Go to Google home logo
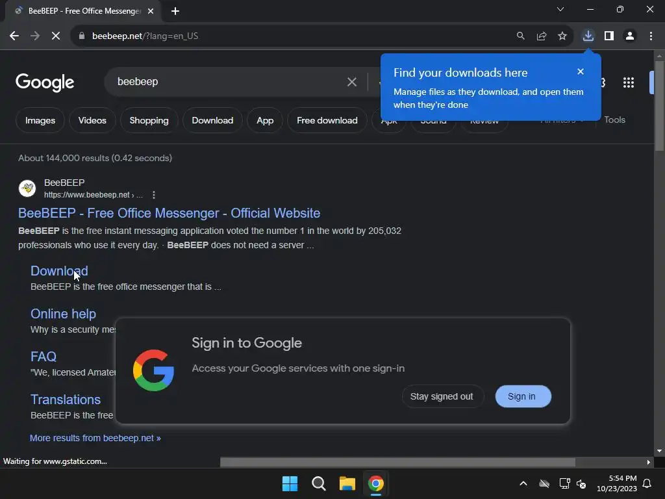 pos(45,83)
